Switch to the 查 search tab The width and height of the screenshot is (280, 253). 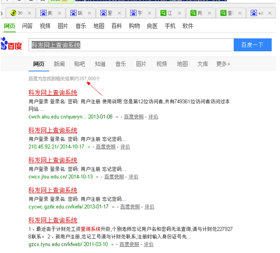(231, 13)
